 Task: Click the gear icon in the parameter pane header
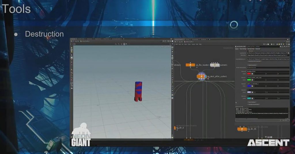(281, 47)
